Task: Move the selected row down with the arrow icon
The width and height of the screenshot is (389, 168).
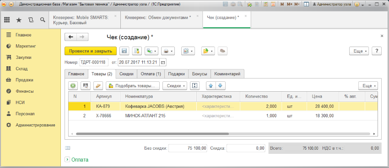Action: point(221,86)
